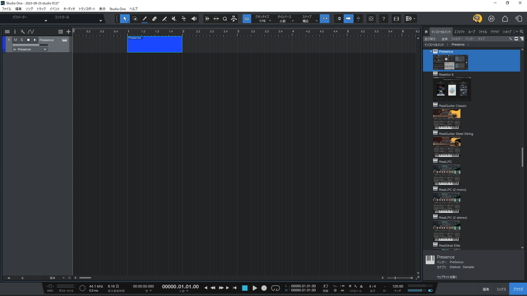
Task: Switch to the Effects browser tab
Action: [x=459, y=32]
